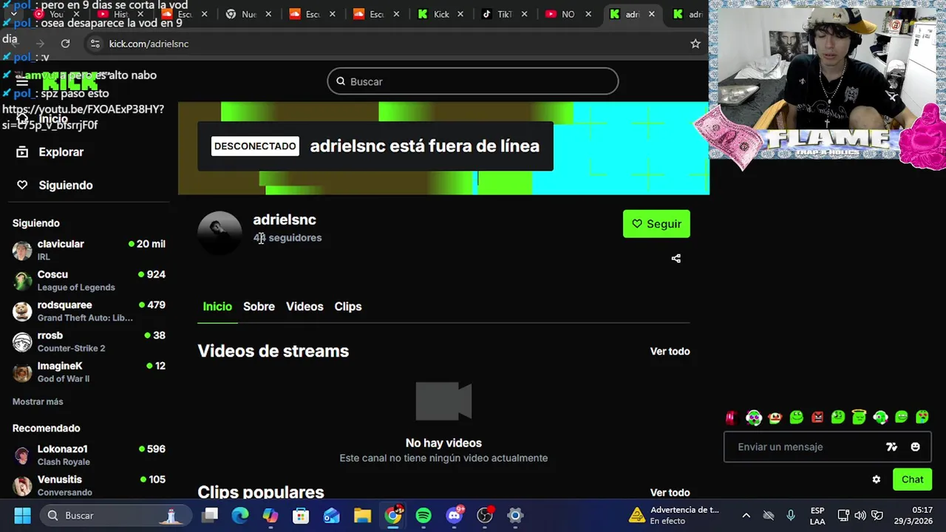Open rodsquaree channel in sidebar

point(89,310)
